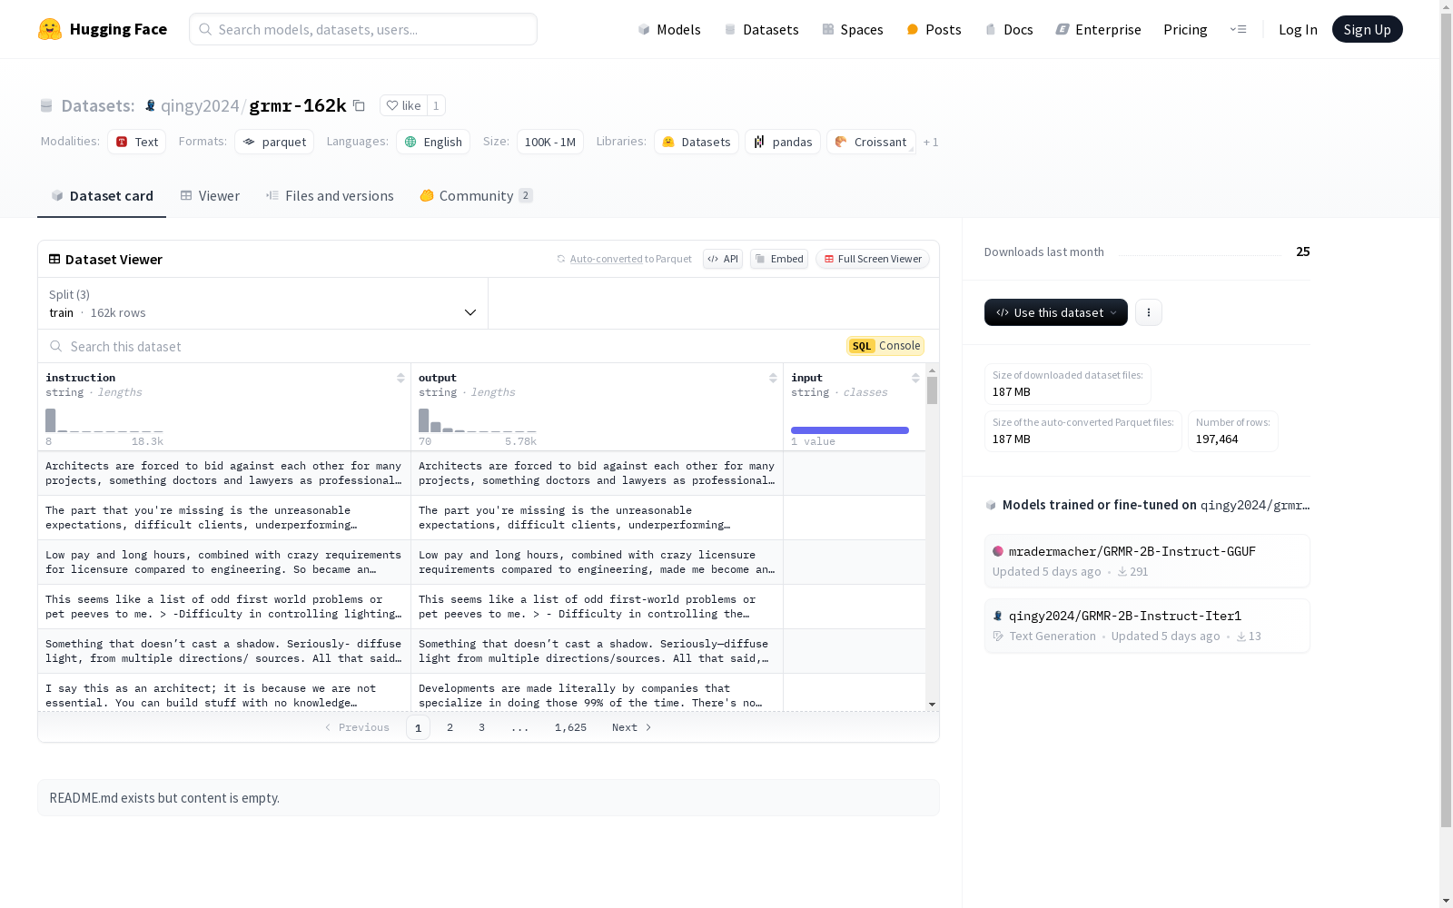Screen dimensions: 1453x908
Task: Open Files and versions tab
Action: pyautogui.click(x=330, y=196)
